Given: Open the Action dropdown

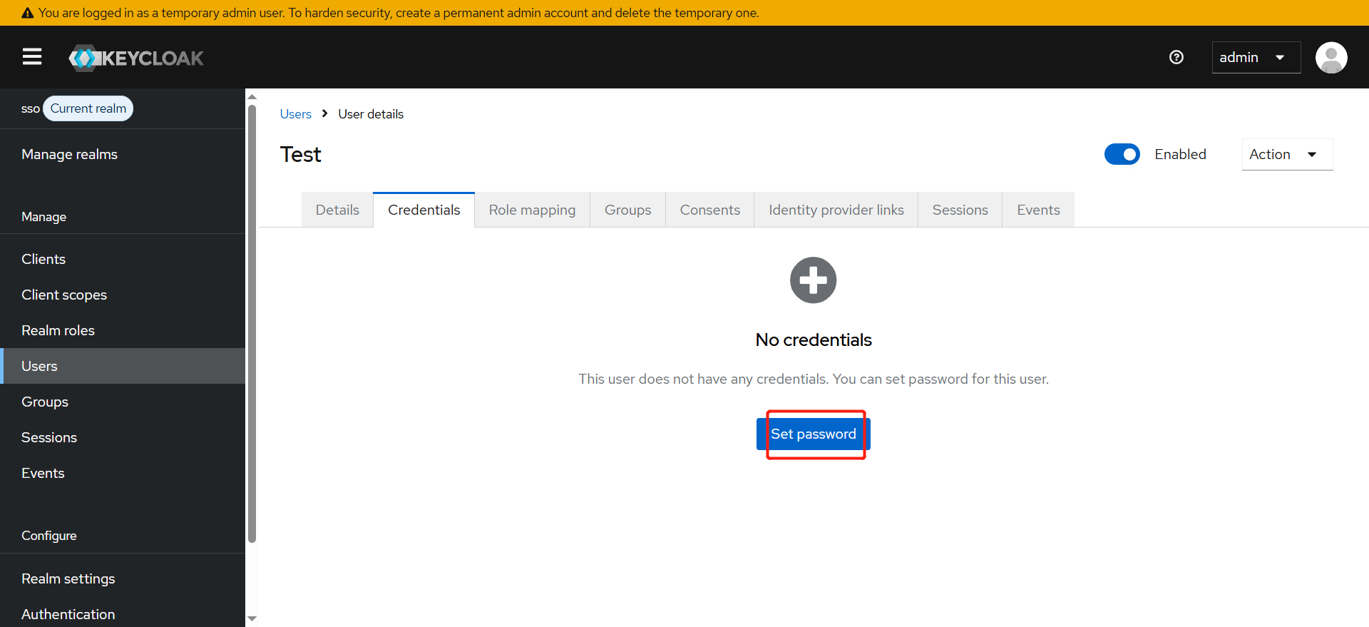Looking at the screenshot, I should (x=1287, y=154).
